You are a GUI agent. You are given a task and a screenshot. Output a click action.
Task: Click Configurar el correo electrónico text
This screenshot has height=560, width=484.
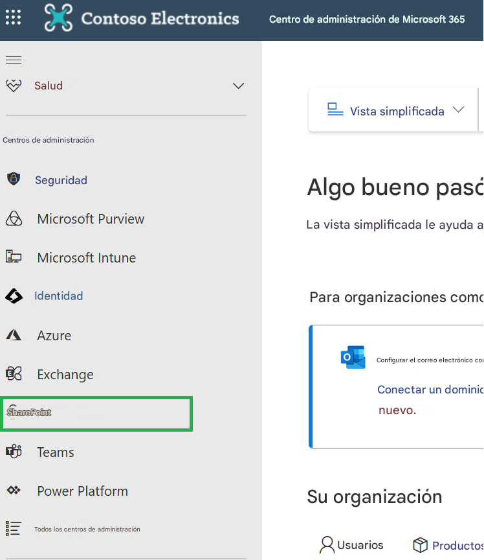[x=430, y=360]
